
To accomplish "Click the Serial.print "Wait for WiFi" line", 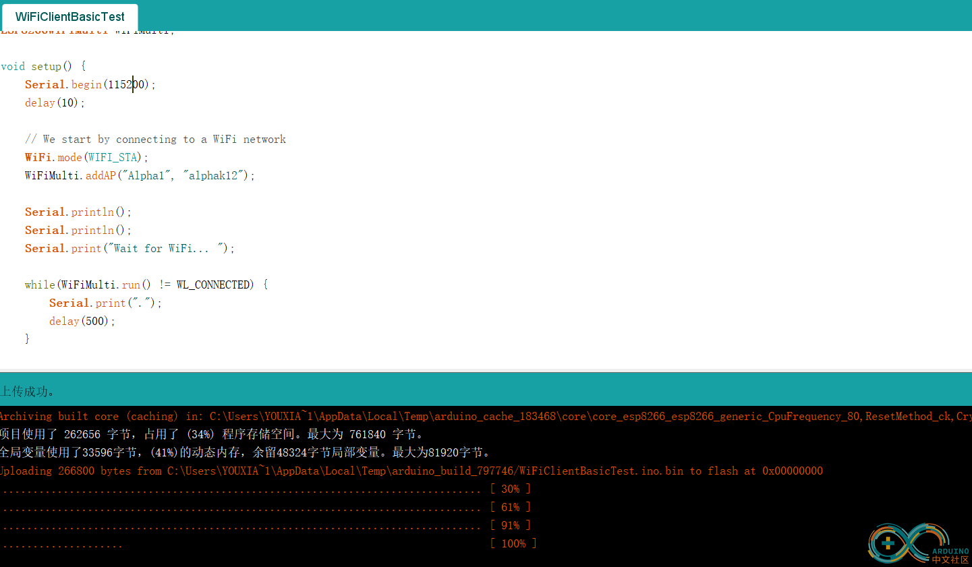I will pyautogui.click(x=130, y=248).
